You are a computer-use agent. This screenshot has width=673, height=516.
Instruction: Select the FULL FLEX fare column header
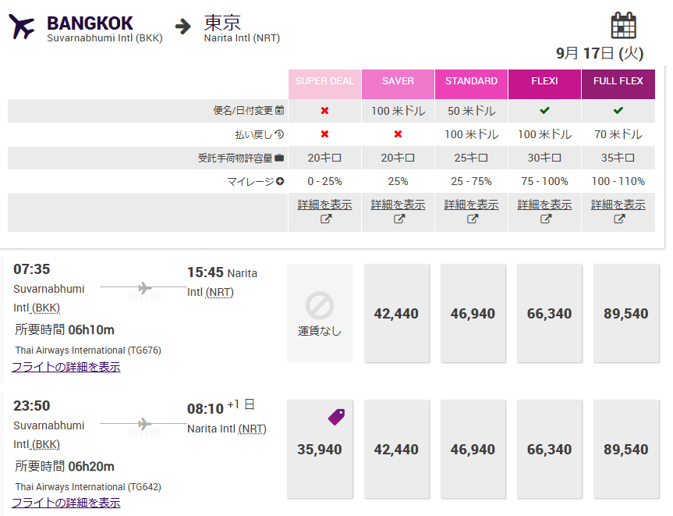[x=618, y=81]
